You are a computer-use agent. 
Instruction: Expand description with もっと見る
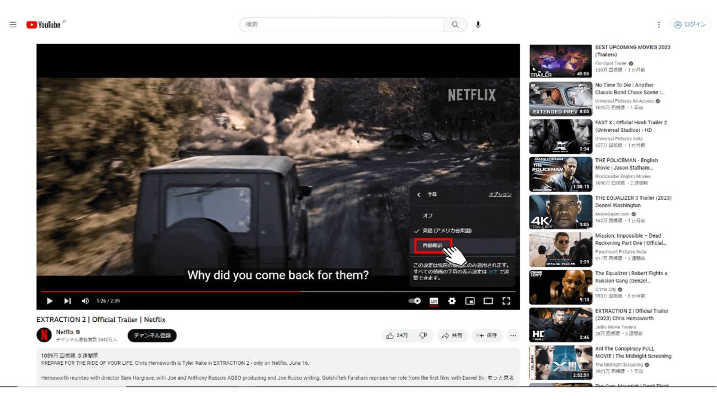pyautogui.click(x=501, y=378)
